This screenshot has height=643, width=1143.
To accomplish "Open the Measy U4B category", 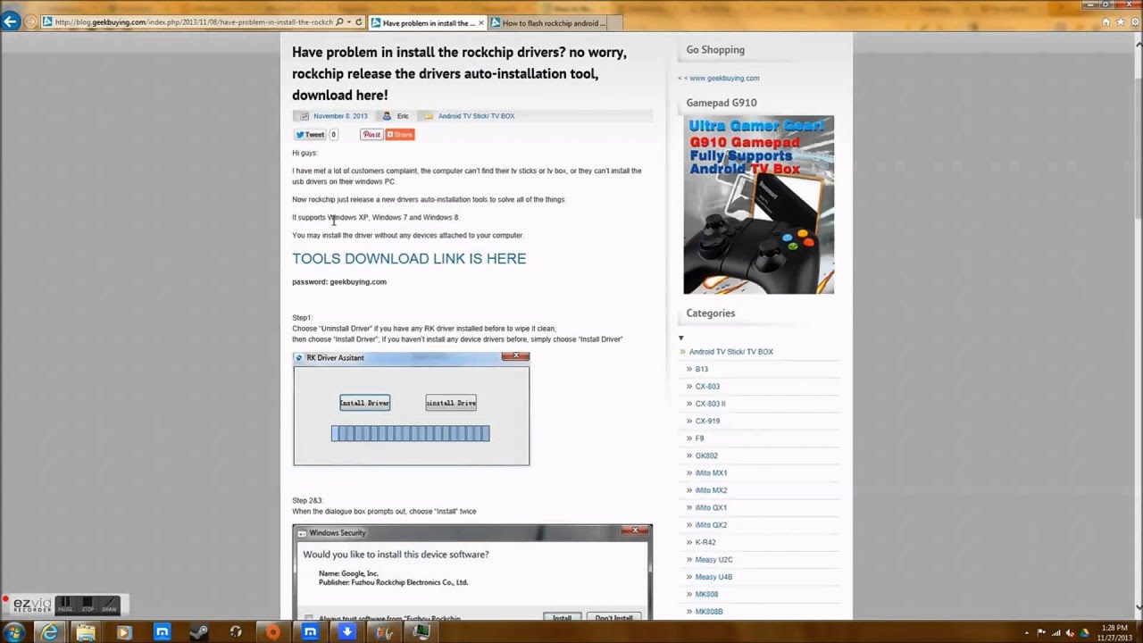I will (x=714, y=577).
